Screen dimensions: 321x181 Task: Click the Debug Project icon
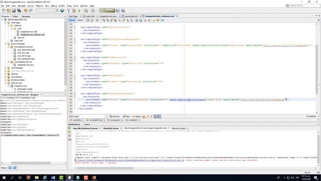click(86, 11)
